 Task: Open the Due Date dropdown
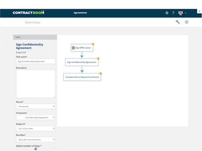click(36, 139)
